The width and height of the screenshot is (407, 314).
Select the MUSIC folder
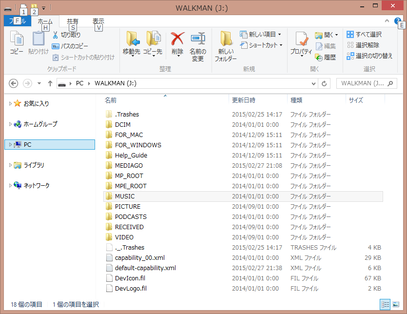[243, 196]
